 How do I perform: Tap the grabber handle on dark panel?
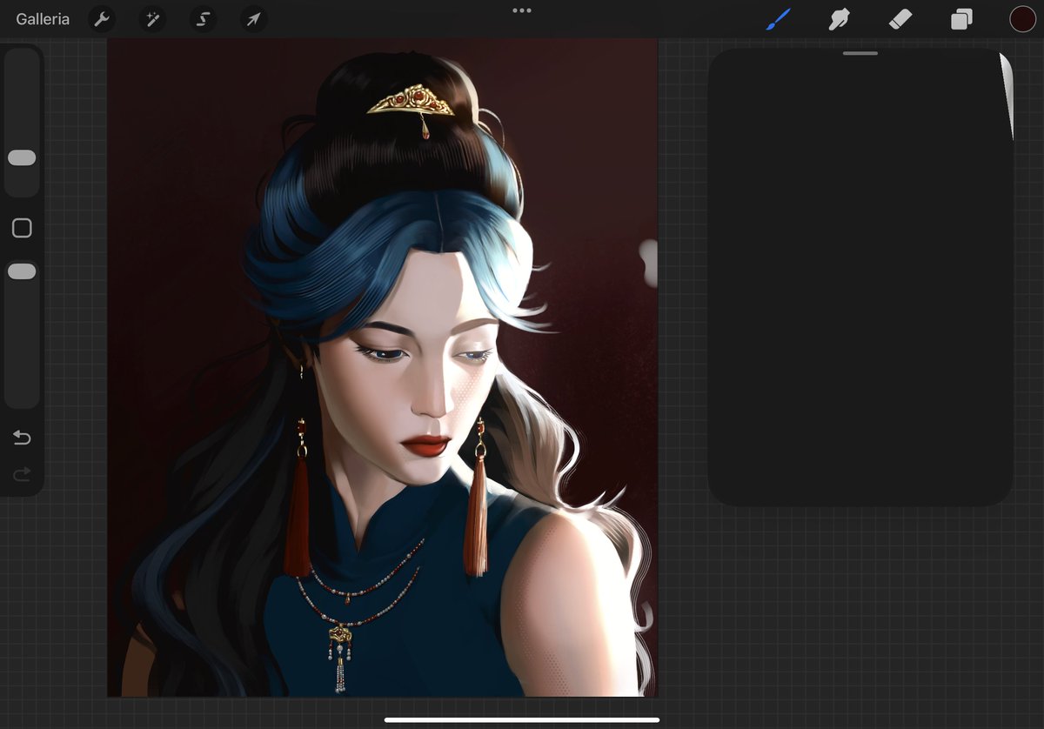(860, 53)
